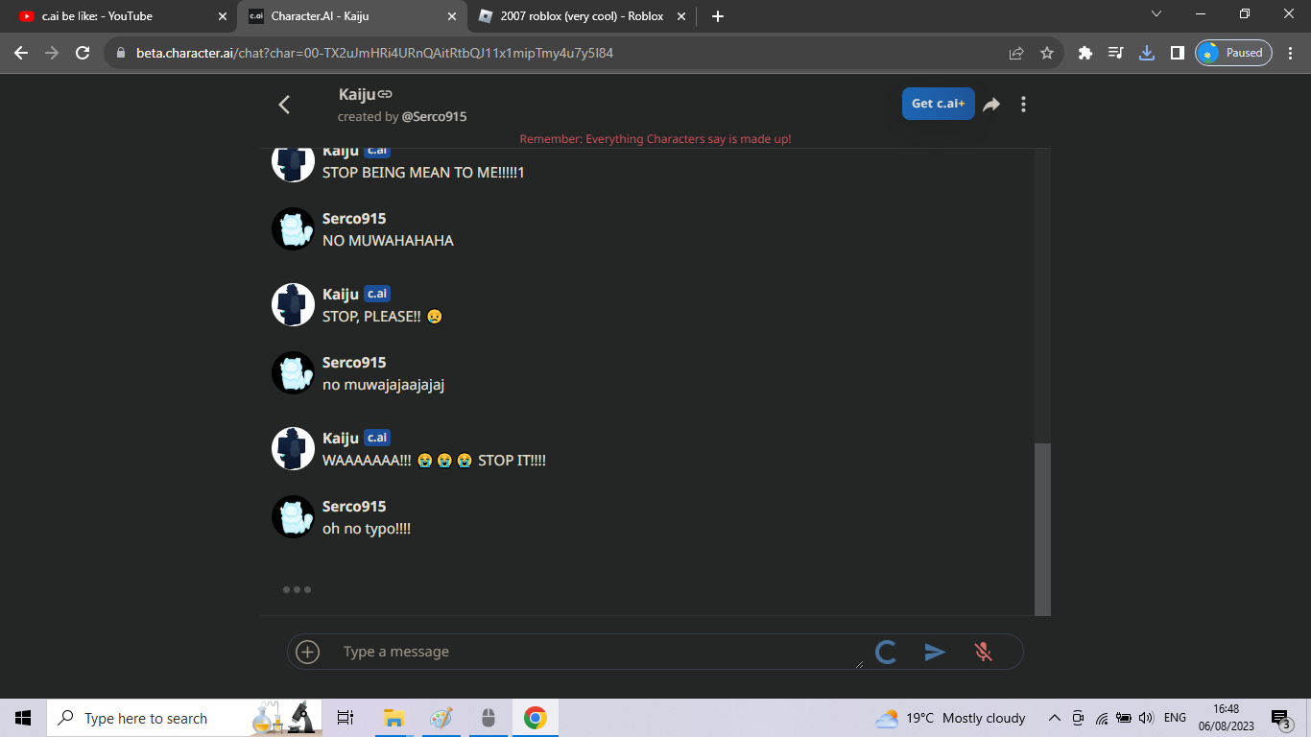Open the weather widget 19°C Mostly cloudy
The height and width of the screenshot is (737, 1311).
(x=950, y=718)
